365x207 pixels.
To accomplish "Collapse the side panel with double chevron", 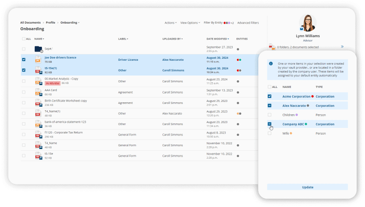I will tap(342, 47).
